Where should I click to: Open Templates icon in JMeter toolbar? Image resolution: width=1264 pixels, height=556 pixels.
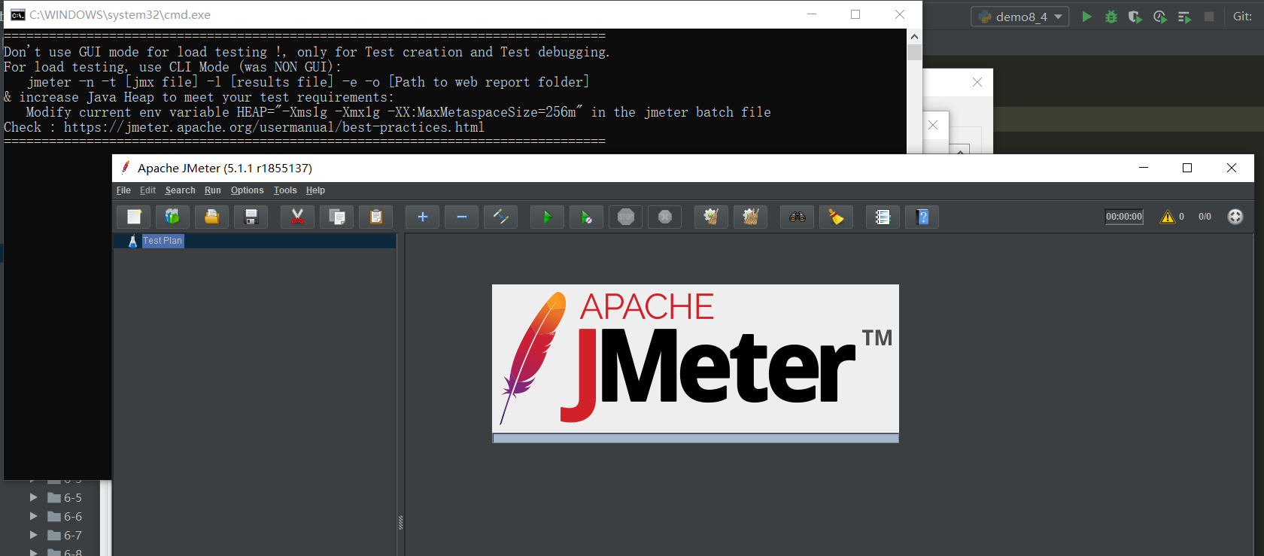click(173, 217)
